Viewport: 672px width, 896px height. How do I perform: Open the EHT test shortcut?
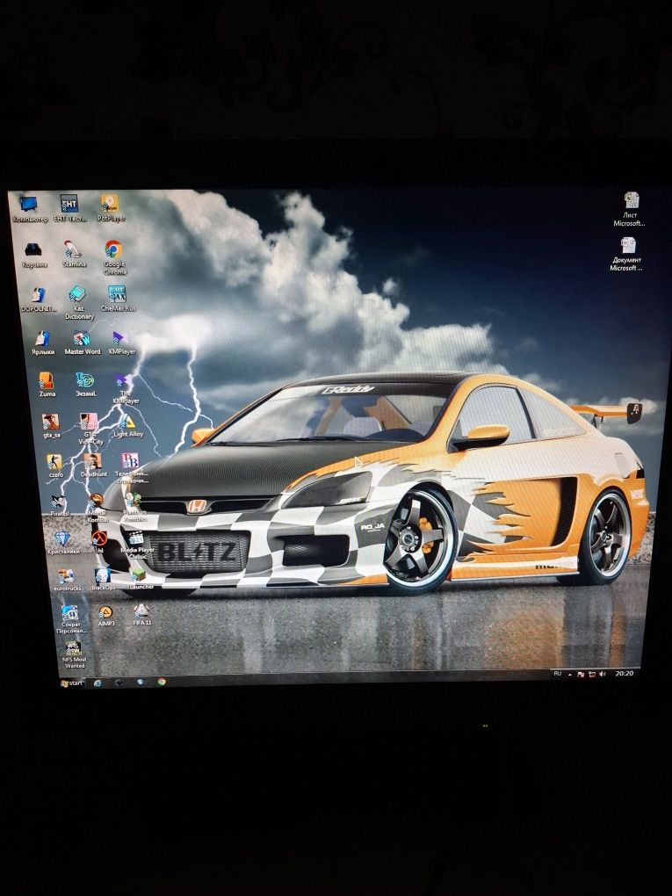click(69, 208)
